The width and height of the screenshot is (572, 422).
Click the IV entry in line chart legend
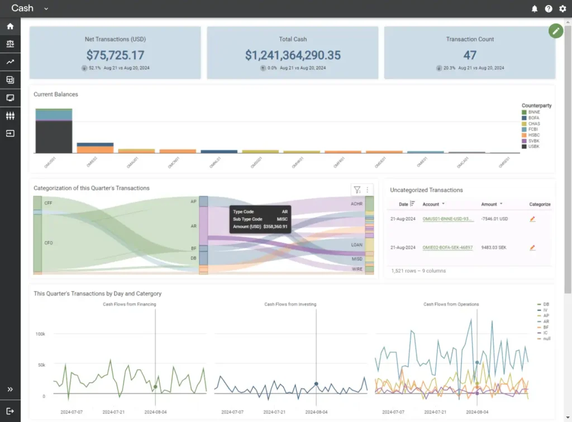pyautogui.click(x=542, y=310)
